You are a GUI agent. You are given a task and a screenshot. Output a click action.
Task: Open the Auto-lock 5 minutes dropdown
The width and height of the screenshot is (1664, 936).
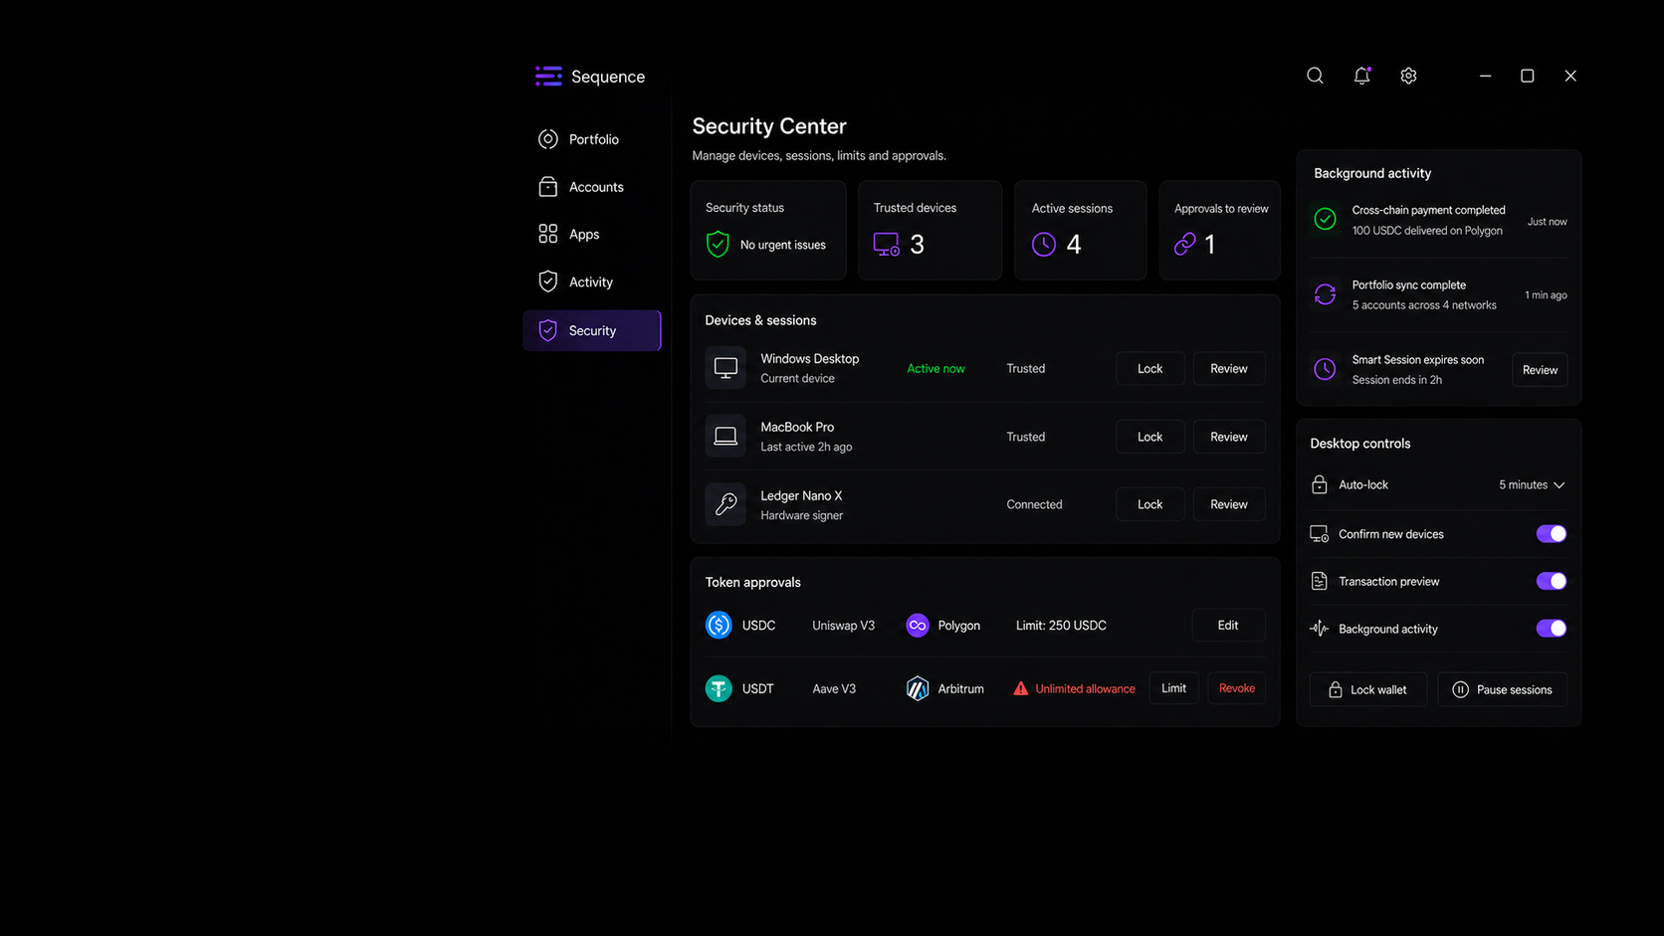pyautogui.click(x=1532, y=484)
